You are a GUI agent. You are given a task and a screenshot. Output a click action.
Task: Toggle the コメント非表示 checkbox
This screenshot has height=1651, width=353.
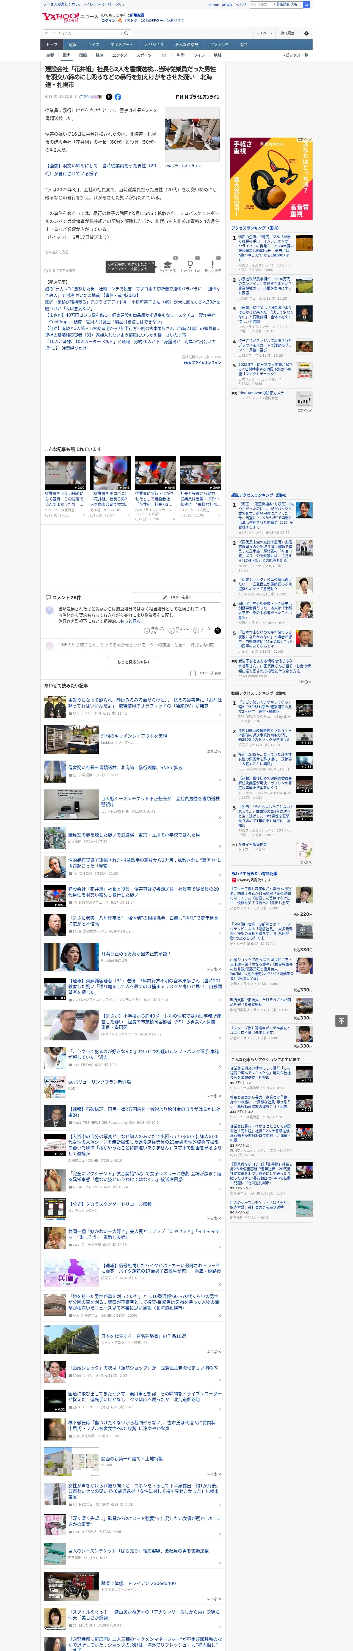(193, 673)
